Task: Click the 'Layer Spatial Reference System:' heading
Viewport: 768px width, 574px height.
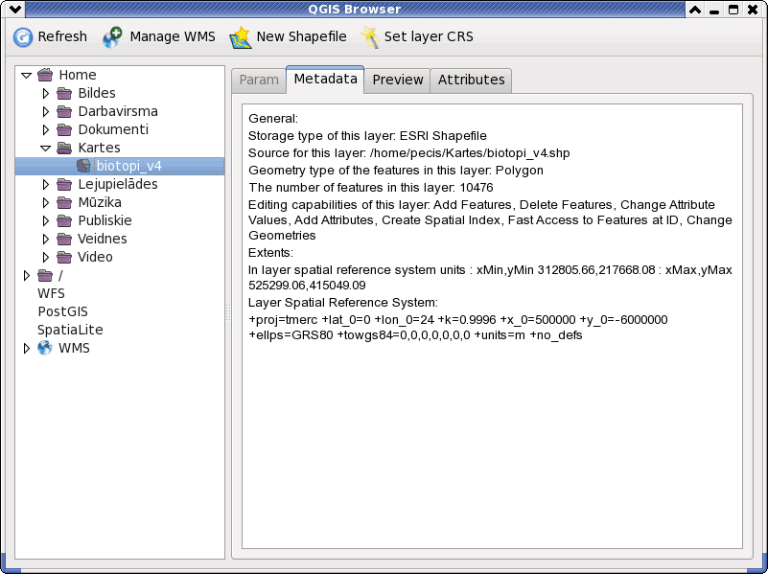Action: [343, 303]
